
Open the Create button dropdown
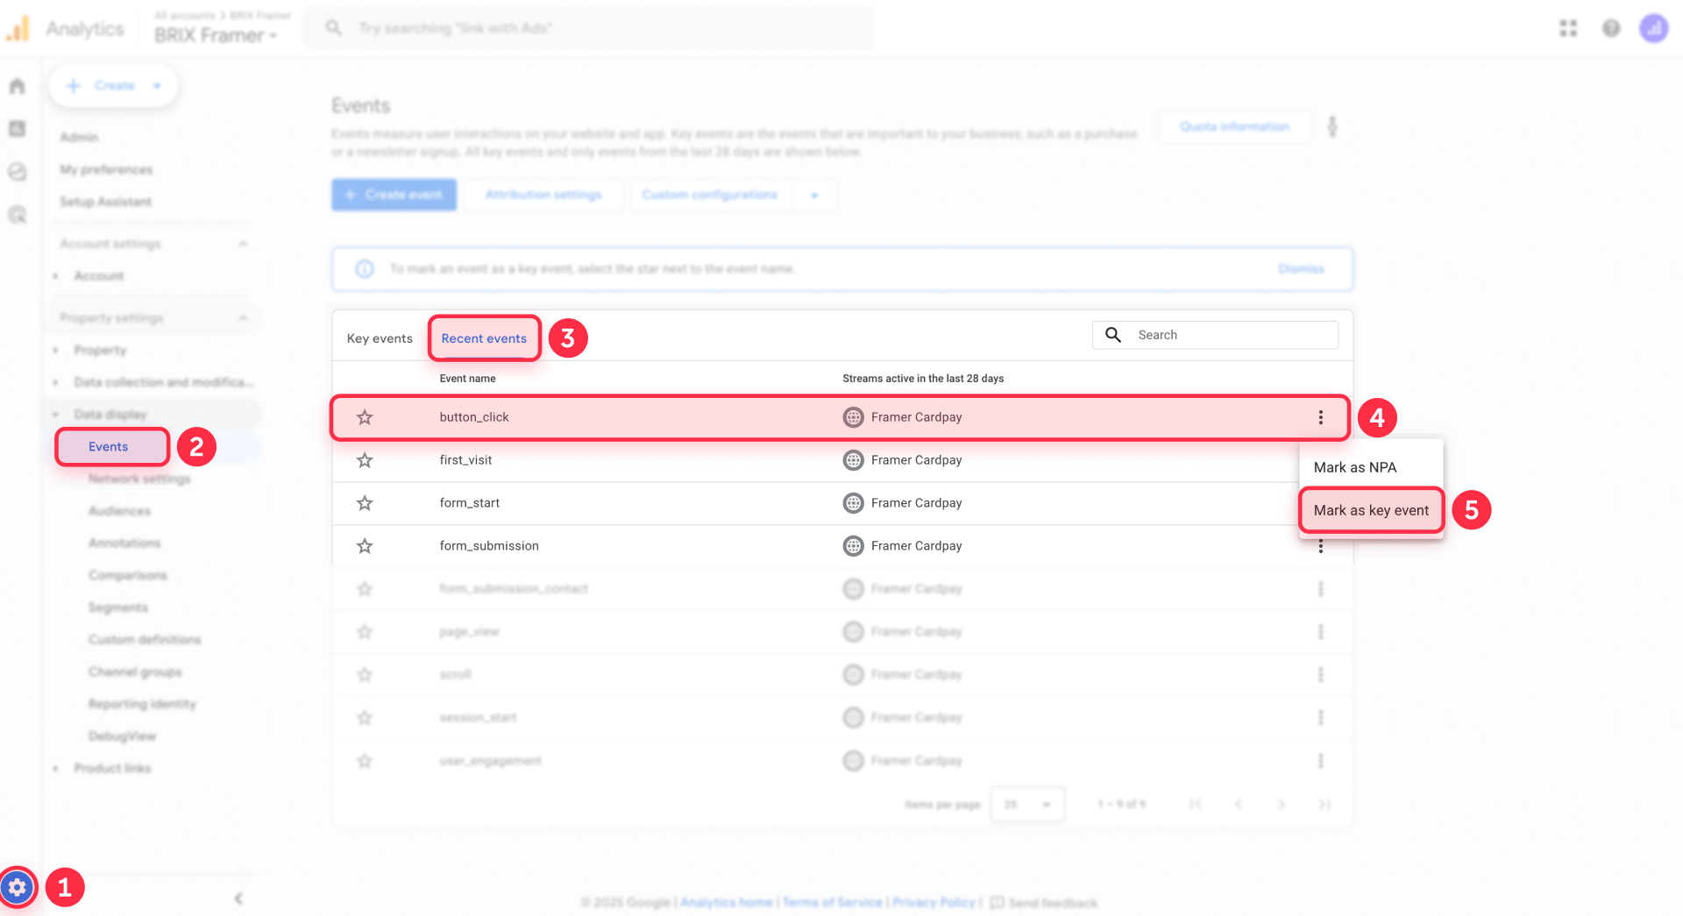(157, 86)
